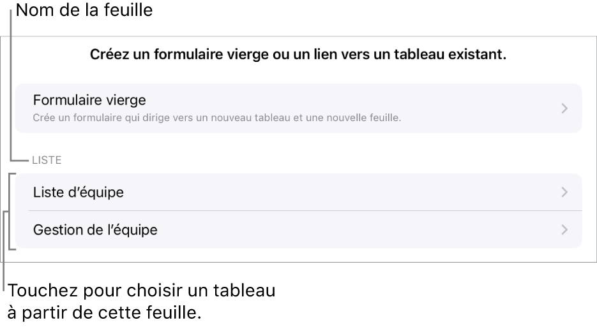Tap the "Liste d'équipe" label text

(78, 192)
